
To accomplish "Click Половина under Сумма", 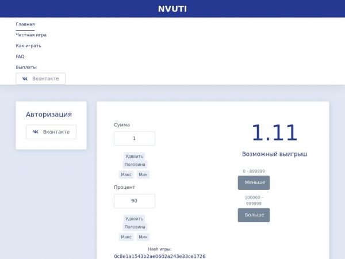I will pos(135,165).
